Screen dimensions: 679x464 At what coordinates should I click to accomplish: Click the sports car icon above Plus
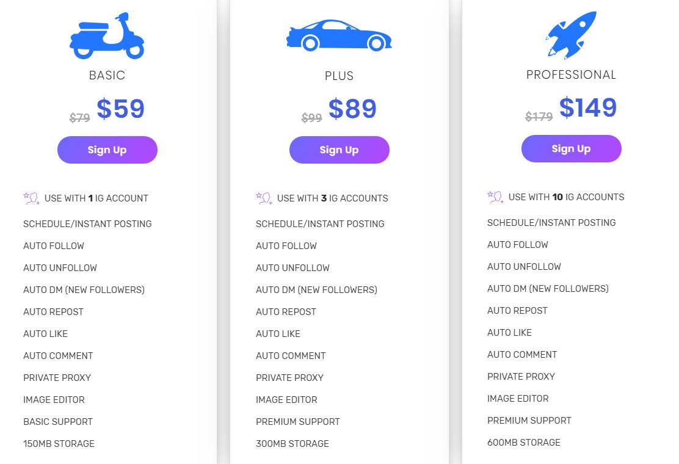[x=339, y=35]
